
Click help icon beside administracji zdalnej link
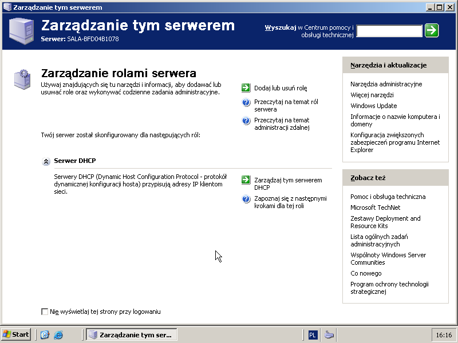246,121
